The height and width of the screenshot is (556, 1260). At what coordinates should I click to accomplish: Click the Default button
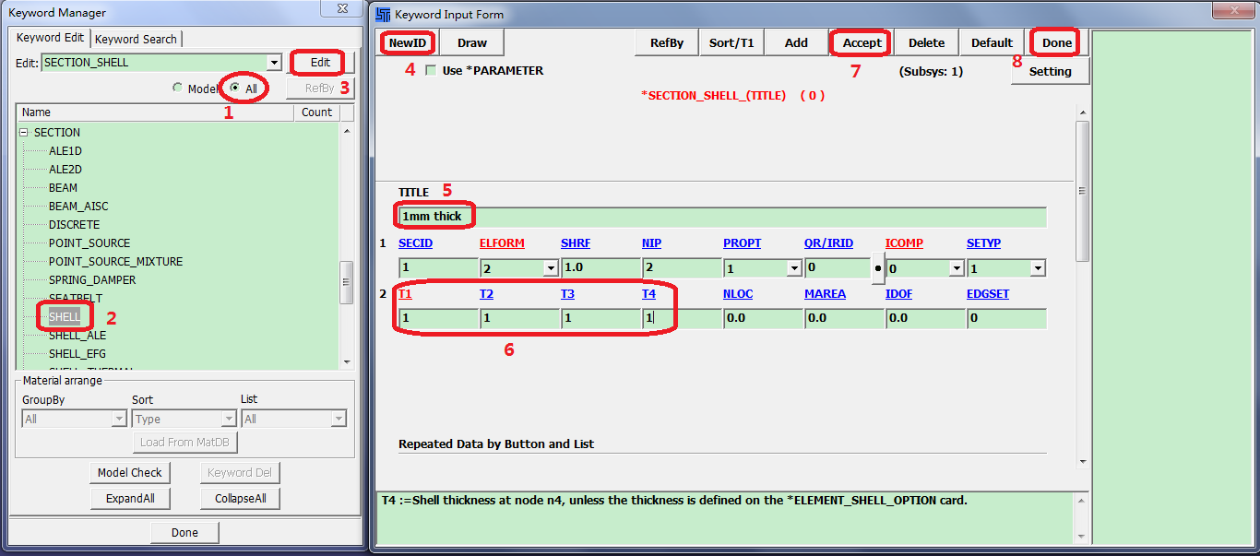coord(993,42)
